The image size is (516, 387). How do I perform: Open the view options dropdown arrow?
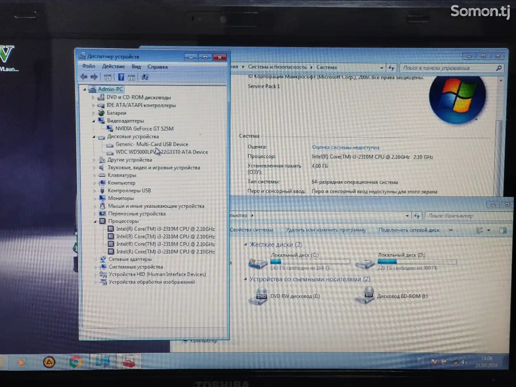(488, 230)
